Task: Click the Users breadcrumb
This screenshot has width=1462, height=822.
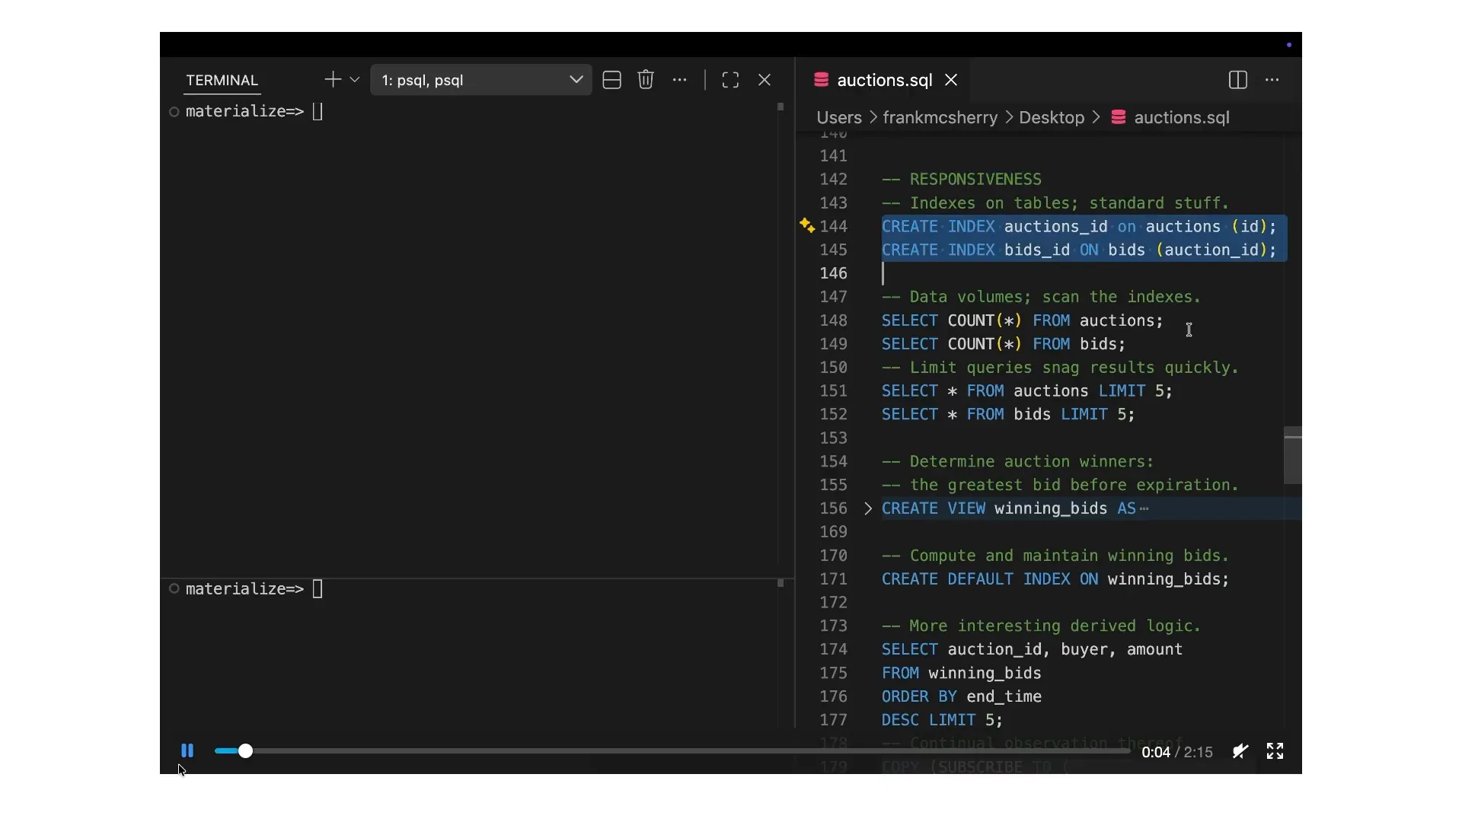Action: [x=839, y=117]
